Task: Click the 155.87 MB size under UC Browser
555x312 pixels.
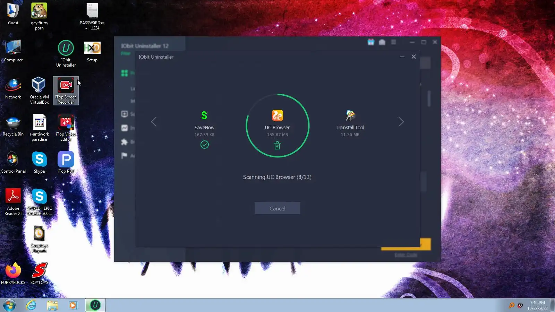Action: [277, 135]
